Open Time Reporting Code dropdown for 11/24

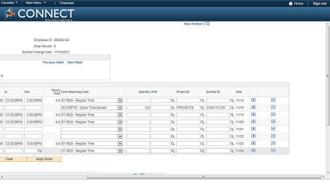coord(120,151)
